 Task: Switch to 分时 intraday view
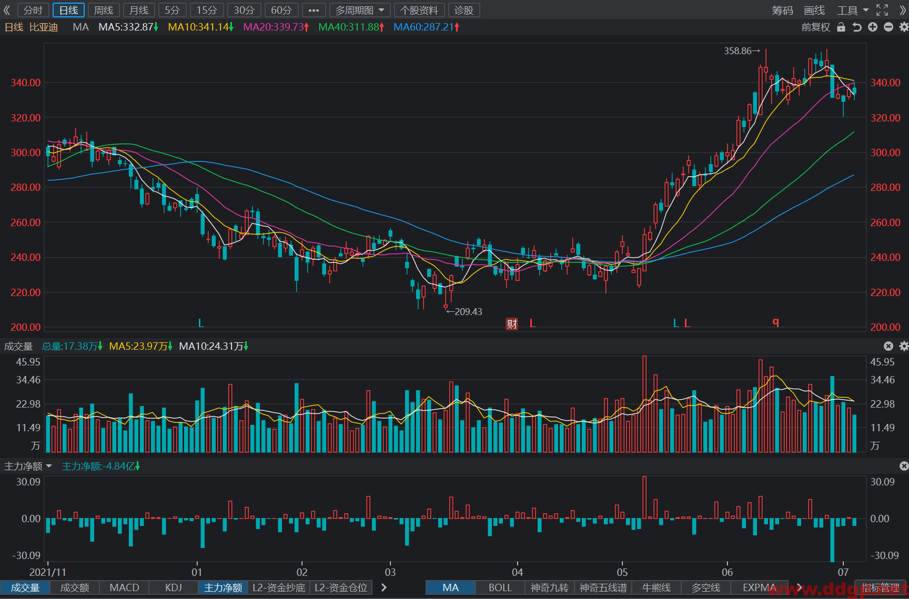coord(33,10)
